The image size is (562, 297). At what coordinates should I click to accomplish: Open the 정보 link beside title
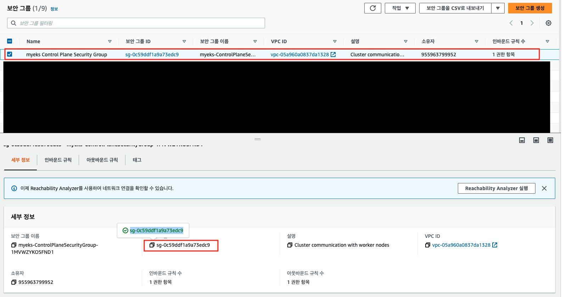click(54, 9)
